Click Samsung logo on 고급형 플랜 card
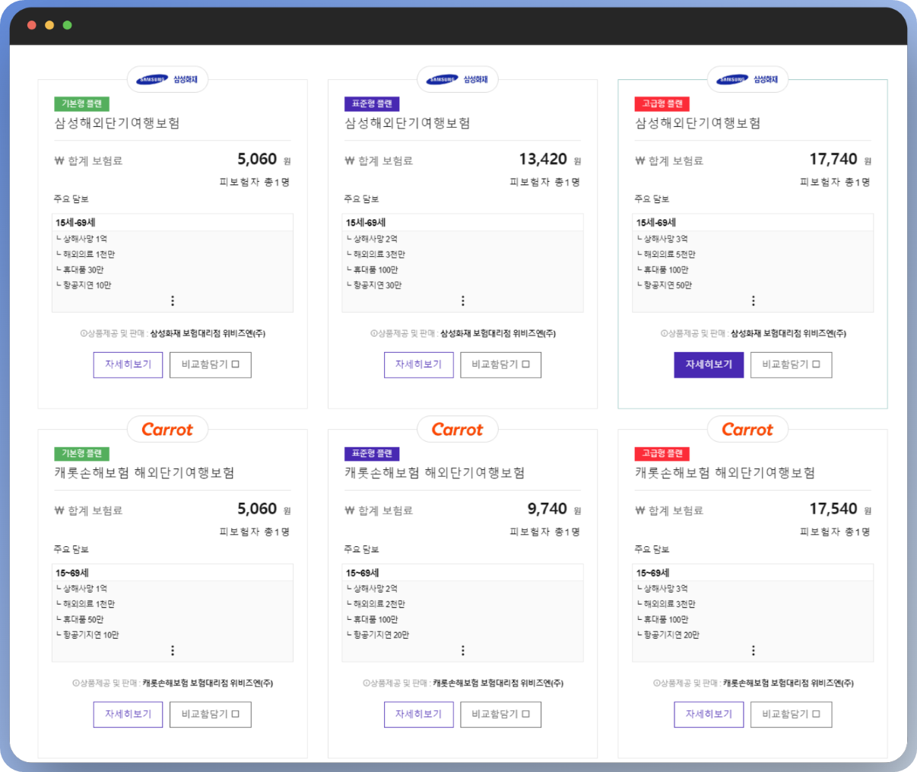 click(x=748, y=79)
